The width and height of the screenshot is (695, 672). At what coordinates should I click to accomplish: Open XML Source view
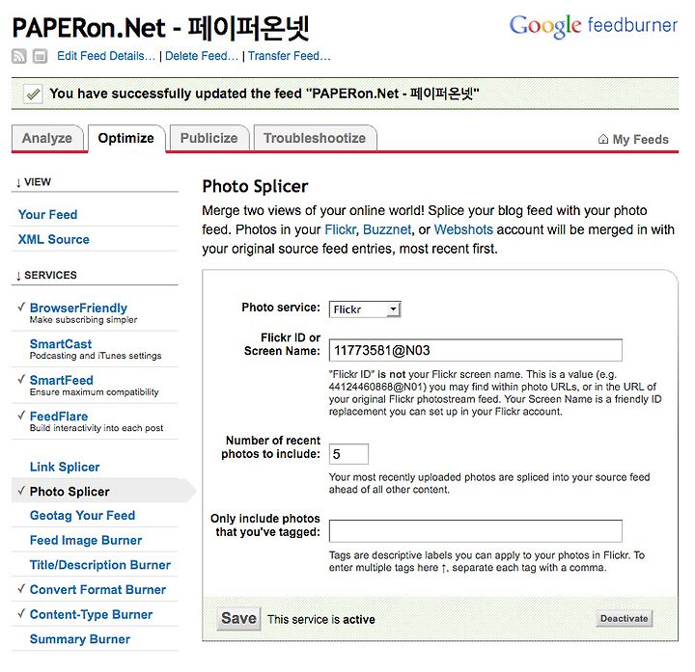[x=54, y=239]
